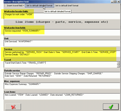Screen dimensions: 121x111
Task: Click the Misc Expenses Summary text box
Action: [62, 86]
